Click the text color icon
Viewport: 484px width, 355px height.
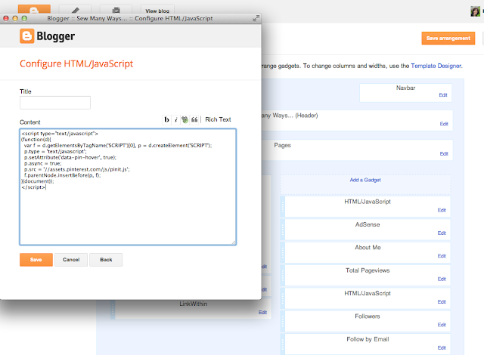tap(185, 119)
